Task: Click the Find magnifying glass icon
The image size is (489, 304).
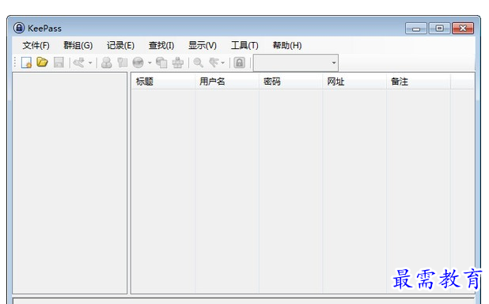Action: coord(198,63)
